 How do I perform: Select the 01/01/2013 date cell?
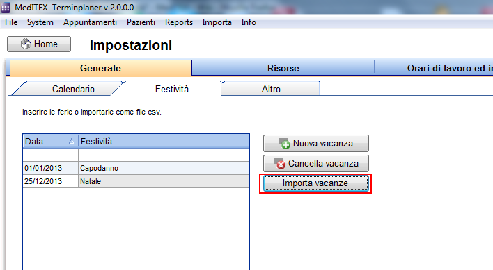(51, 168)
